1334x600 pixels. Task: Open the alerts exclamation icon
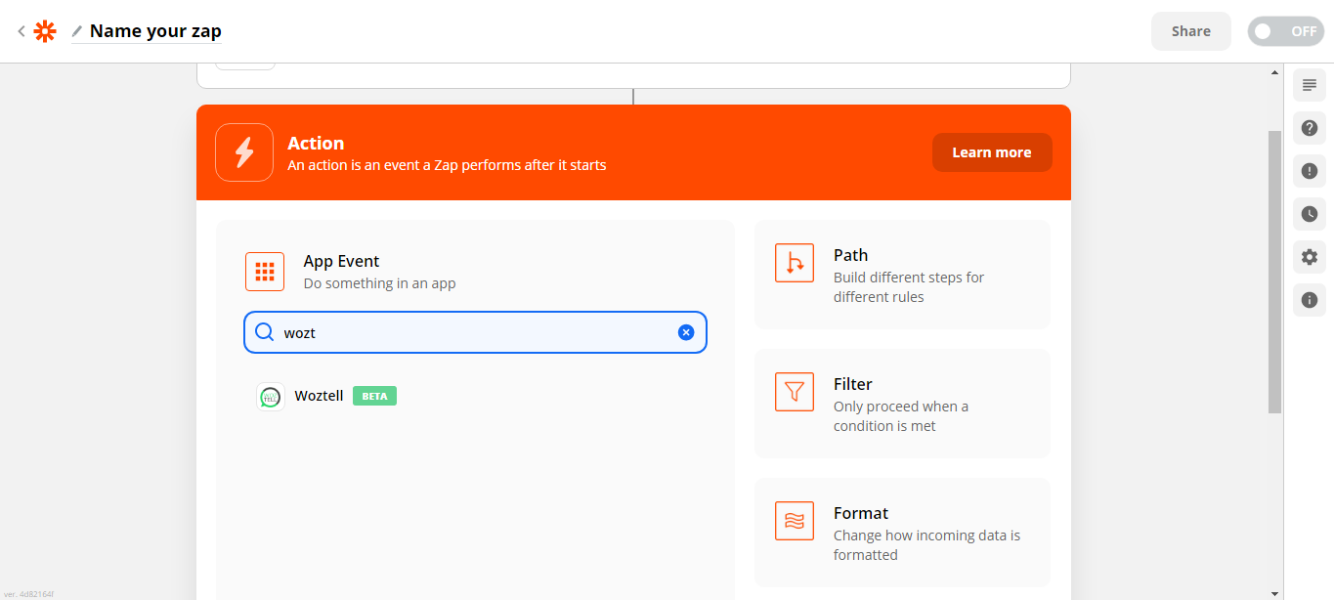click(1310, 171)
